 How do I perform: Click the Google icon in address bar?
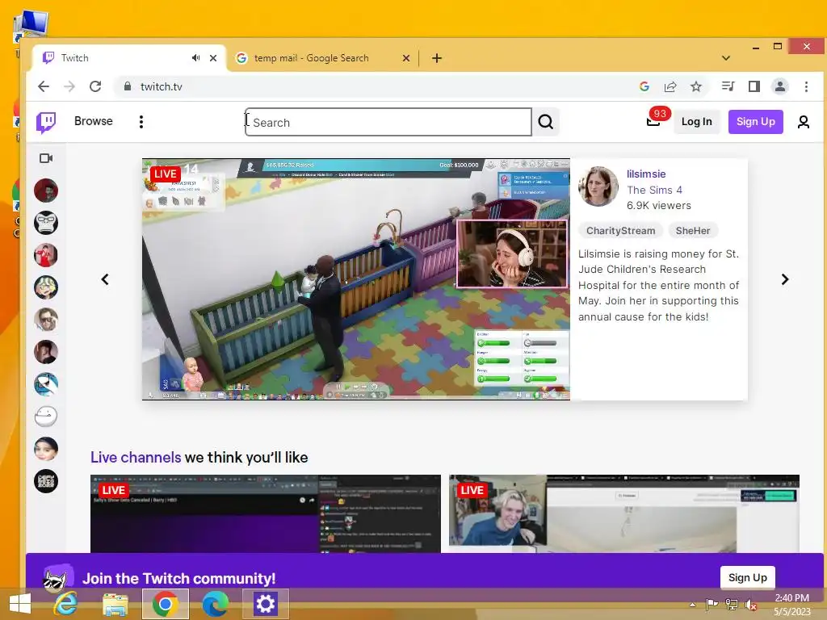coord(644,86)
